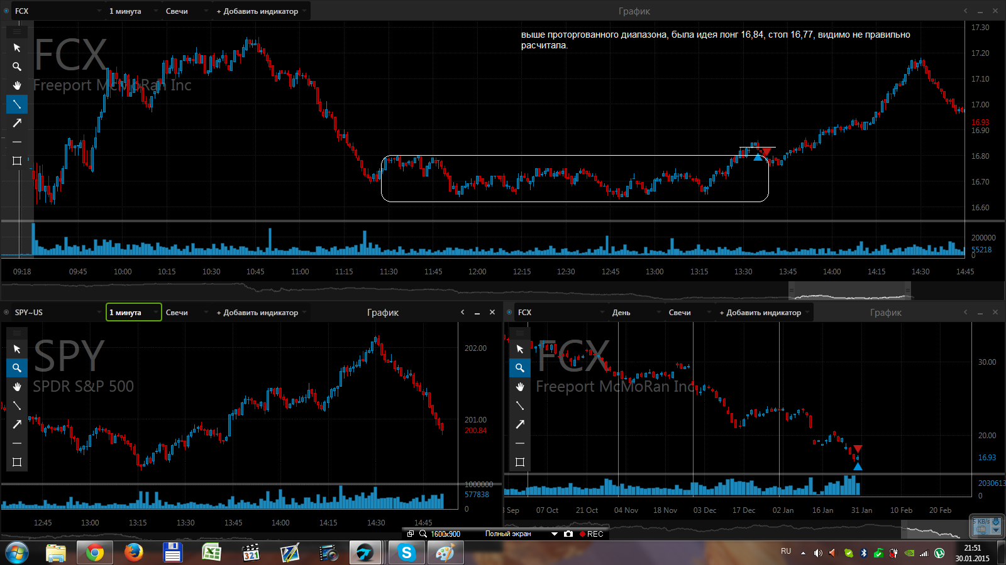Open the FCX ticker dropdown in top chart

(58, 11)
